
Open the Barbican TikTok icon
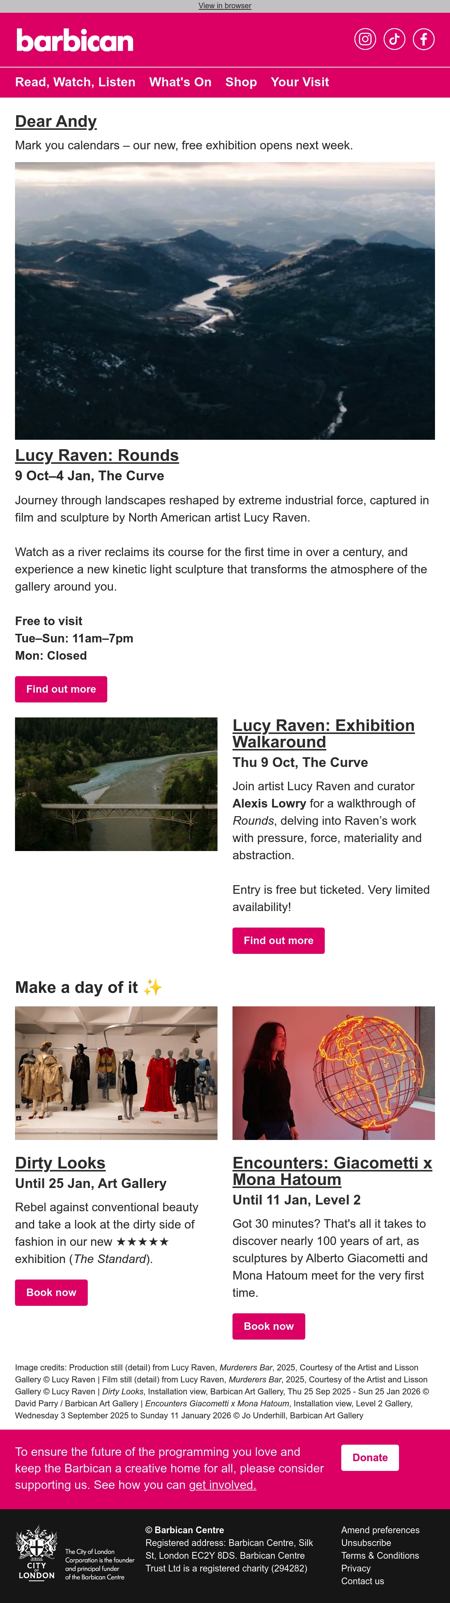(394, 39)
